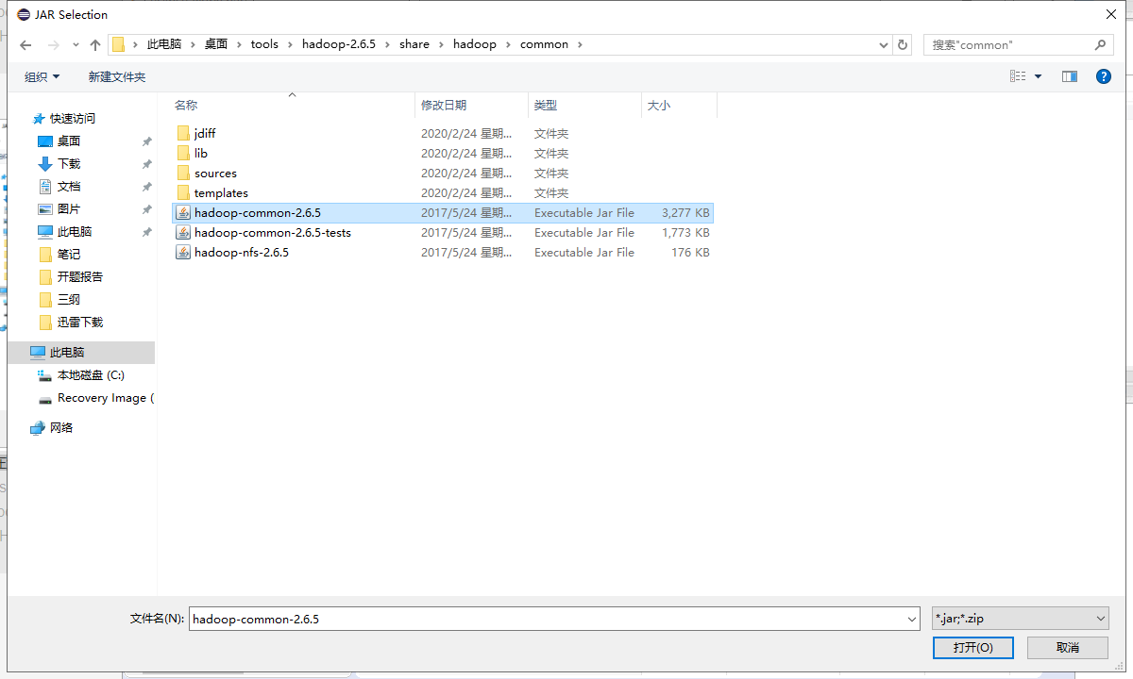Viewport: 1133px width, 679px height.
Task: Expand the address bar history dropdown
Action: point(884,44)
